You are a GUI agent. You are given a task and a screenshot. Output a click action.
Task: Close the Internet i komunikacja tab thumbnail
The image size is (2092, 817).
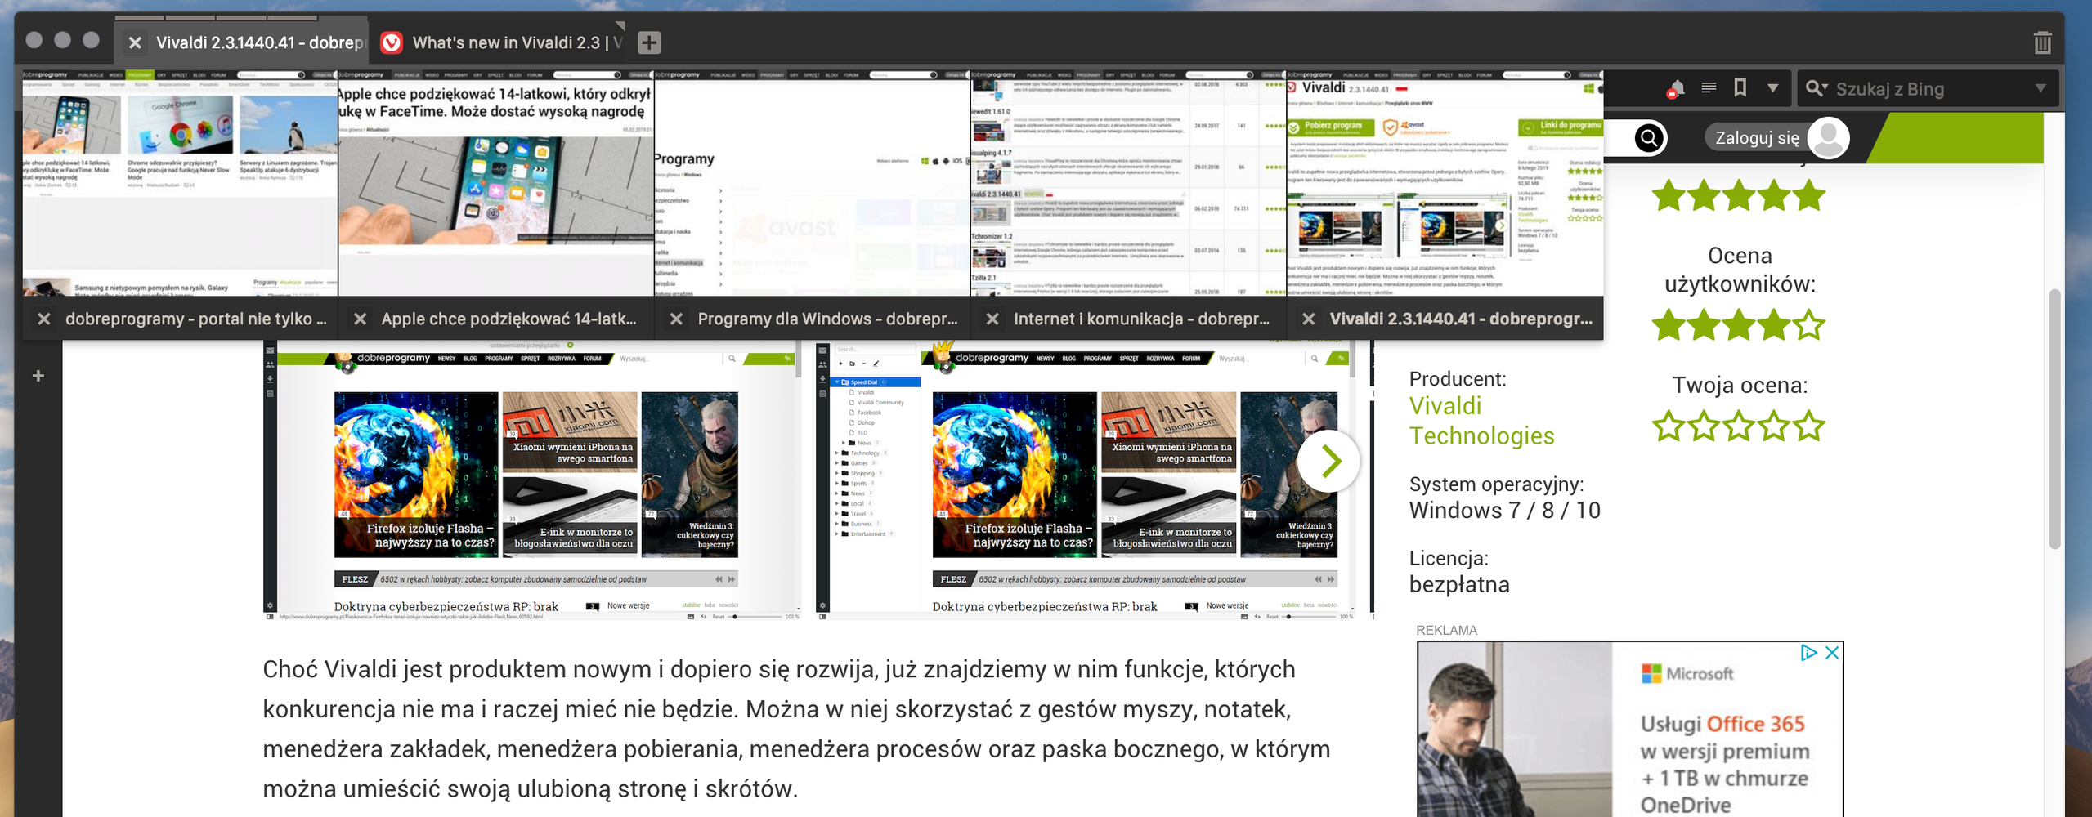pos(992,319)
